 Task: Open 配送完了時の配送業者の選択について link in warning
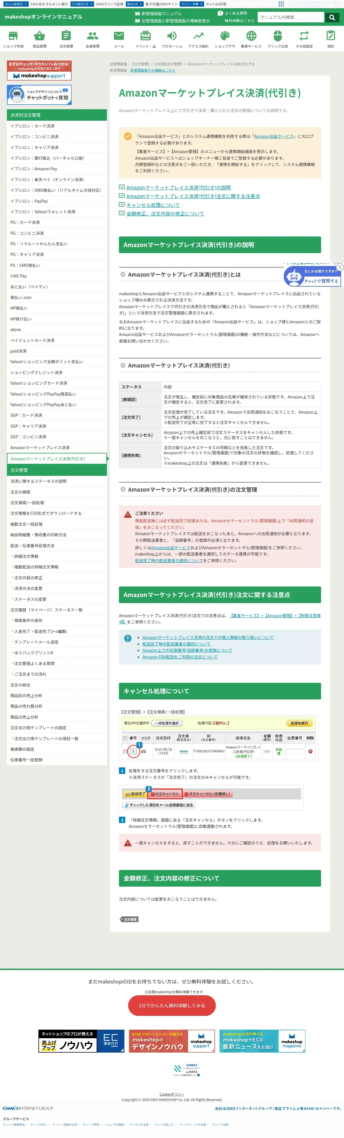tap(169, 561)
